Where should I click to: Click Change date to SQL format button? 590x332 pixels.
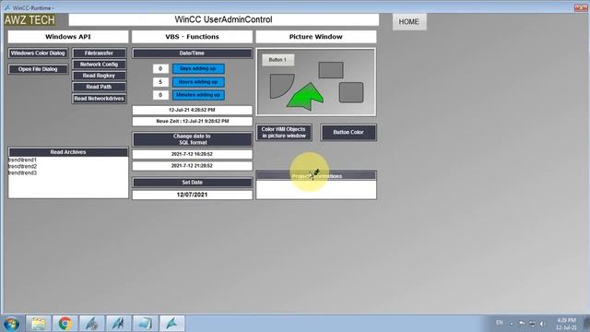(192, 139)
